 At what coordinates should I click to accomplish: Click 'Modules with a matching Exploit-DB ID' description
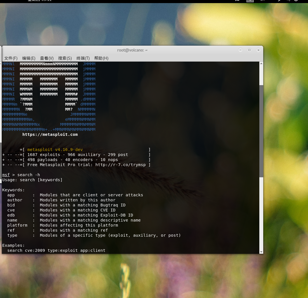point(86,215)
